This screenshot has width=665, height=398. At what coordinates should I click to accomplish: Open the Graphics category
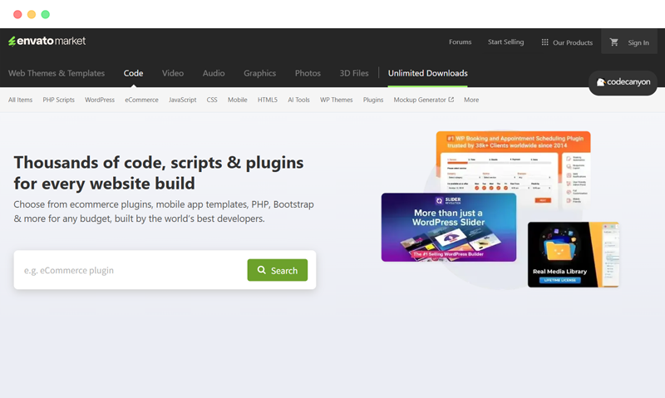pos(259,73)
